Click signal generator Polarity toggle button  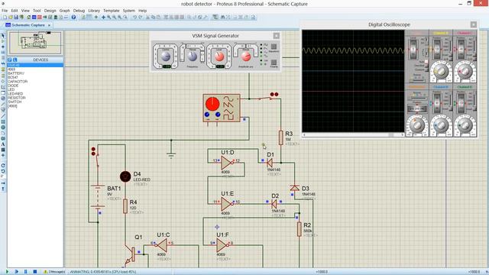[274, 63]
